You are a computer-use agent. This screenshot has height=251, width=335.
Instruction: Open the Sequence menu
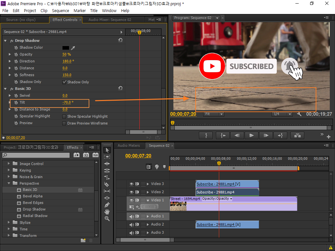click(x=61, y=11)
